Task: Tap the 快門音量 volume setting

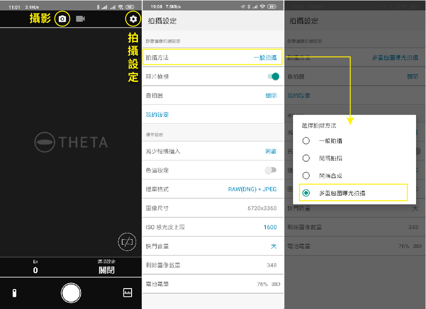Action: click(x=212, y=246)
